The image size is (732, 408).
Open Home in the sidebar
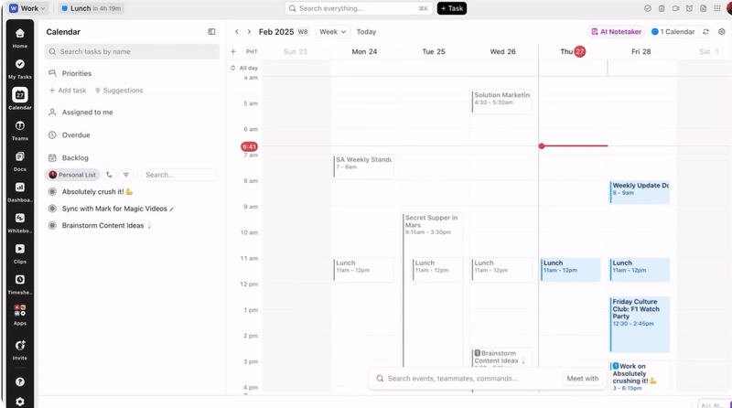point(19,38)
